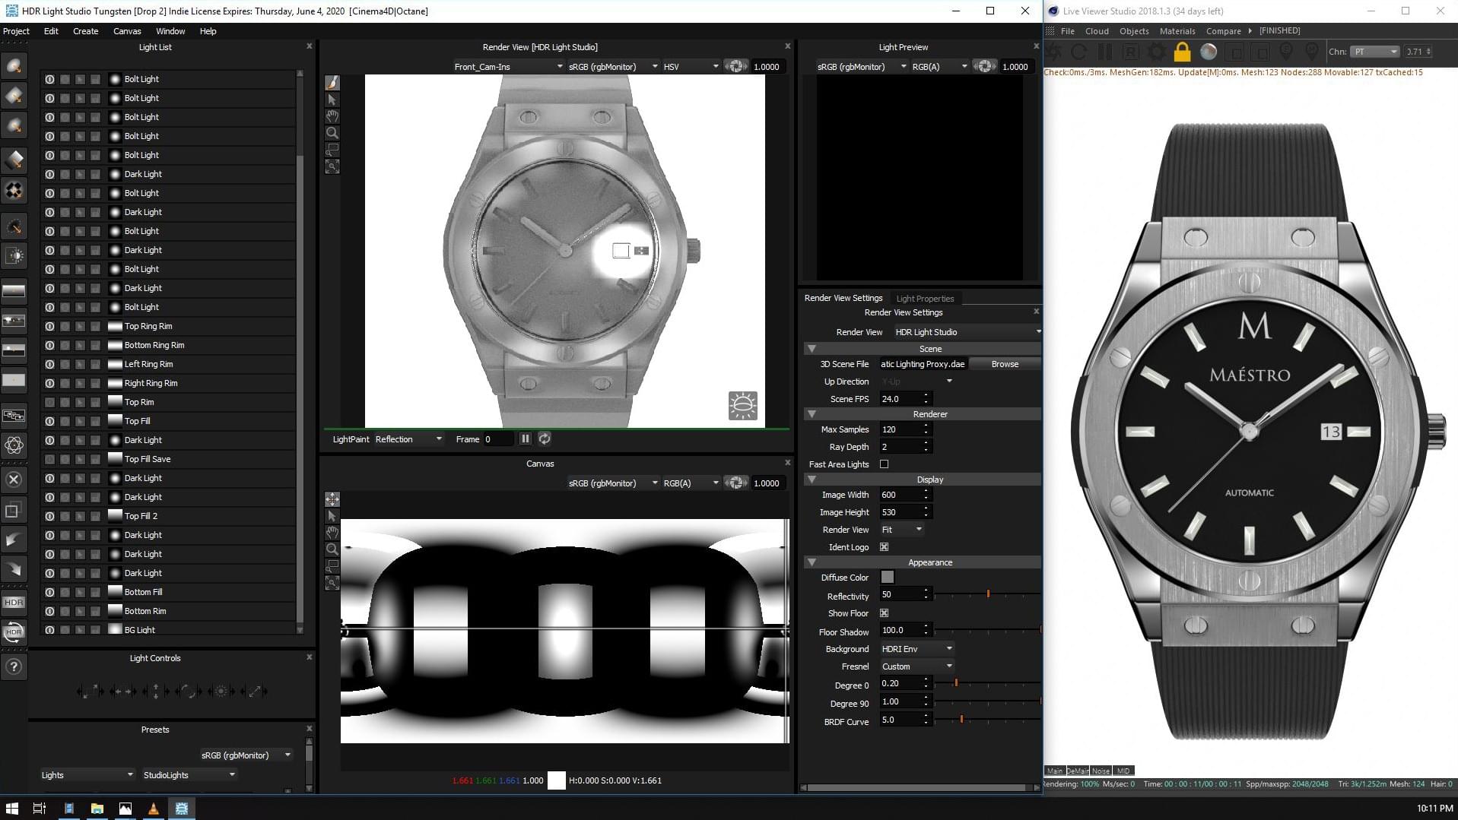This screenshot has width=1458, height=820.
Task: Click the Reflectivity slider track
Action: [x=987, y=594]
